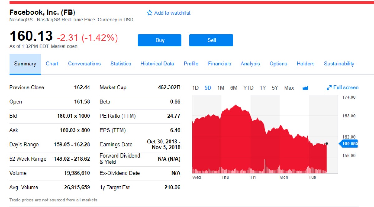Open the Historical Data tab

tap(157, 64)
